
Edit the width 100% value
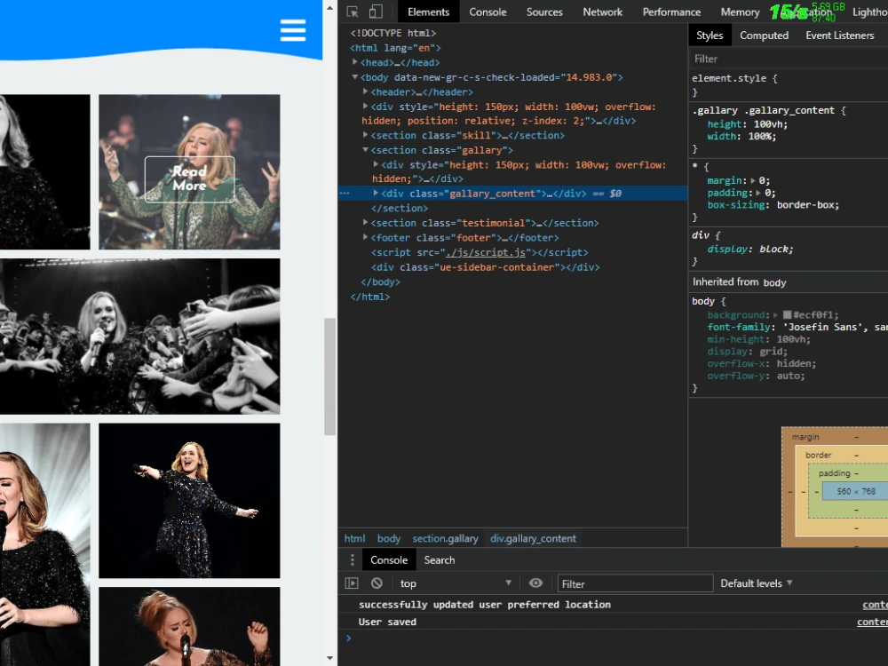coord(762,137)
